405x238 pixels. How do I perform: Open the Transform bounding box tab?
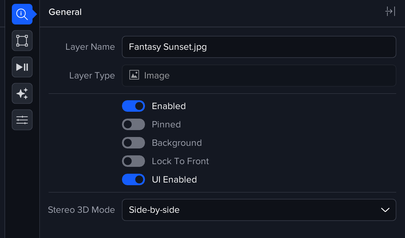pos(22,41)
